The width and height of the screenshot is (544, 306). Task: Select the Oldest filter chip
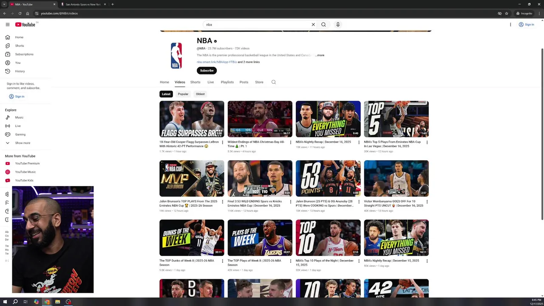(200, 94)
